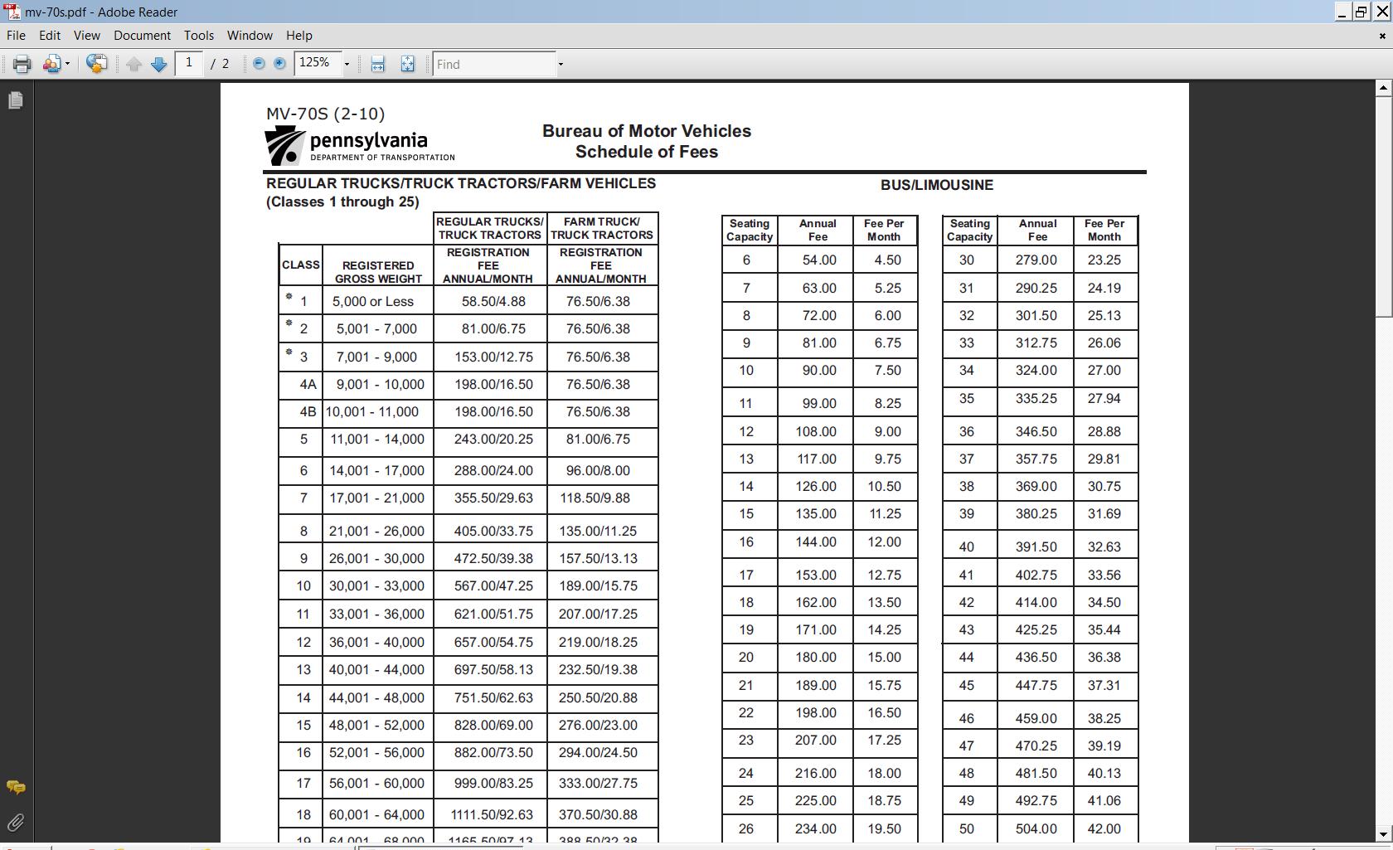Screen dimensions: 1393x850
Task: Zoom in using the plus icon
Action: coord(280,64)
